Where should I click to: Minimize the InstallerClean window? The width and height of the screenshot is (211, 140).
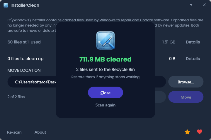click(x=177, y=5)
